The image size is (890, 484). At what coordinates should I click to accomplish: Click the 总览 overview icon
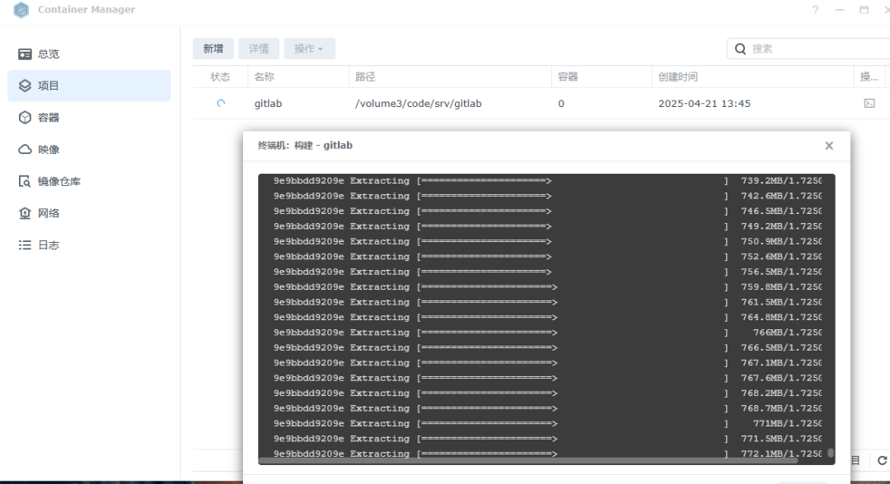tap(25, 54)
